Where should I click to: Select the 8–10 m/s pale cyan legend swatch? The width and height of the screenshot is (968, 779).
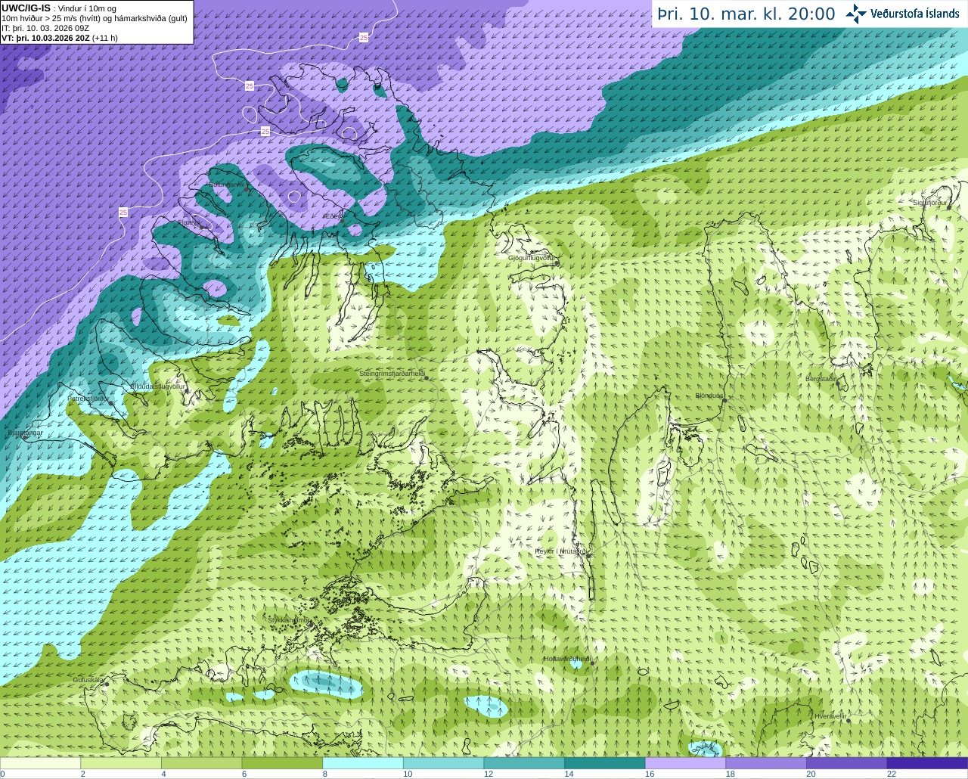[x=363, y=763]
